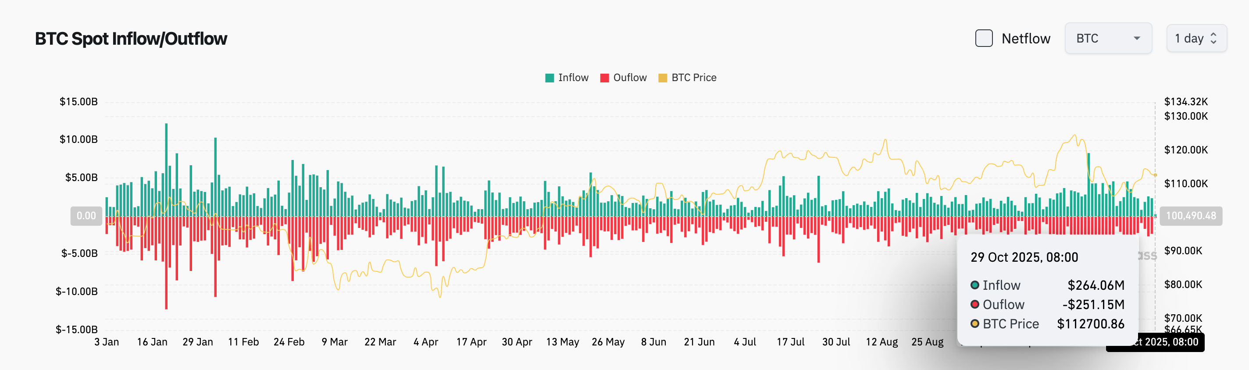
Task: Click the up-down stepper beside 1 day
Action: point(1213,38)
